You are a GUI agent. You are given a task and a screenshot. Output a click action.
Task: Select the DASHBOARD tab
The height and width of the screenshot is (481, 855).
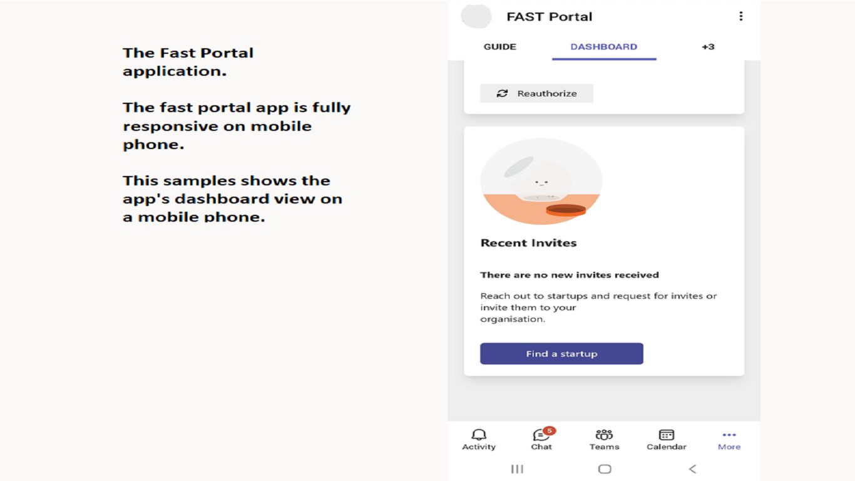[604, 47]
